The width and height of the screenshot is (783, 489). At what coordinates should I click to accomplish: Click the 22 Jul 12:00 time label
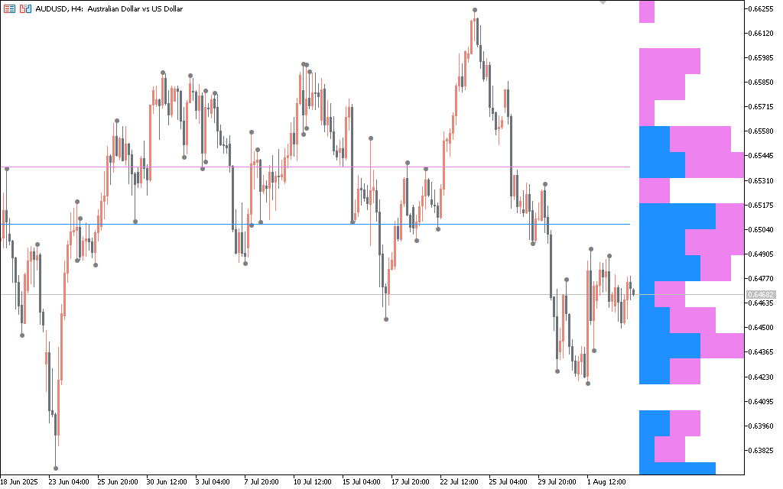pyautogui.click(x=460, y=482)
